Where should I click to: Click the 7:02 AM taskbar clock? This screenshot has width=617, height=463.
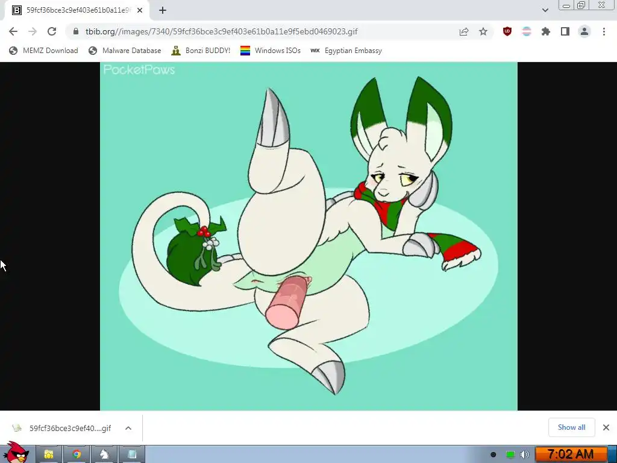(571, 455)
